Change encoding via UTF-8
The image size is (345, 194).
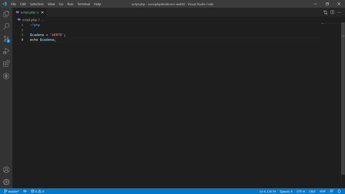301,191
